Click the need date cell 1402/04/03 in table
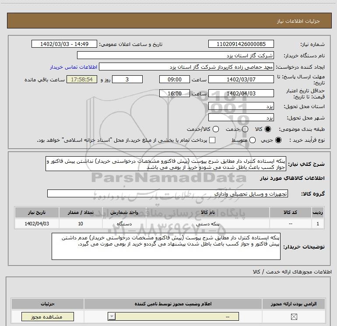 pyautogui.click(x=37, y=224)
